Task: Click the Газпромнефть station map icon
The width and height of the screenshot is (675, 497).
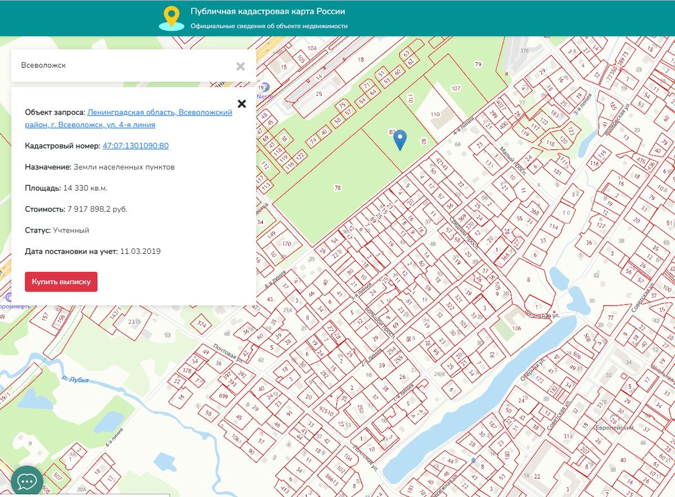Action: coord(8,297)
